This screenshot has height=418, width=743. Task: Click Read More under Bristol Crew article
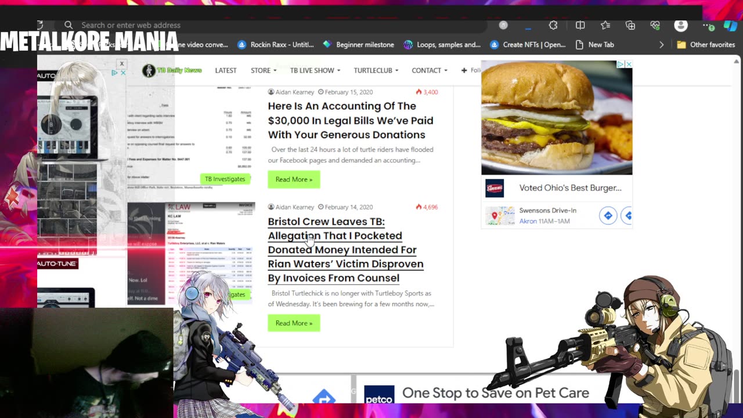click(x=294, y=323)
